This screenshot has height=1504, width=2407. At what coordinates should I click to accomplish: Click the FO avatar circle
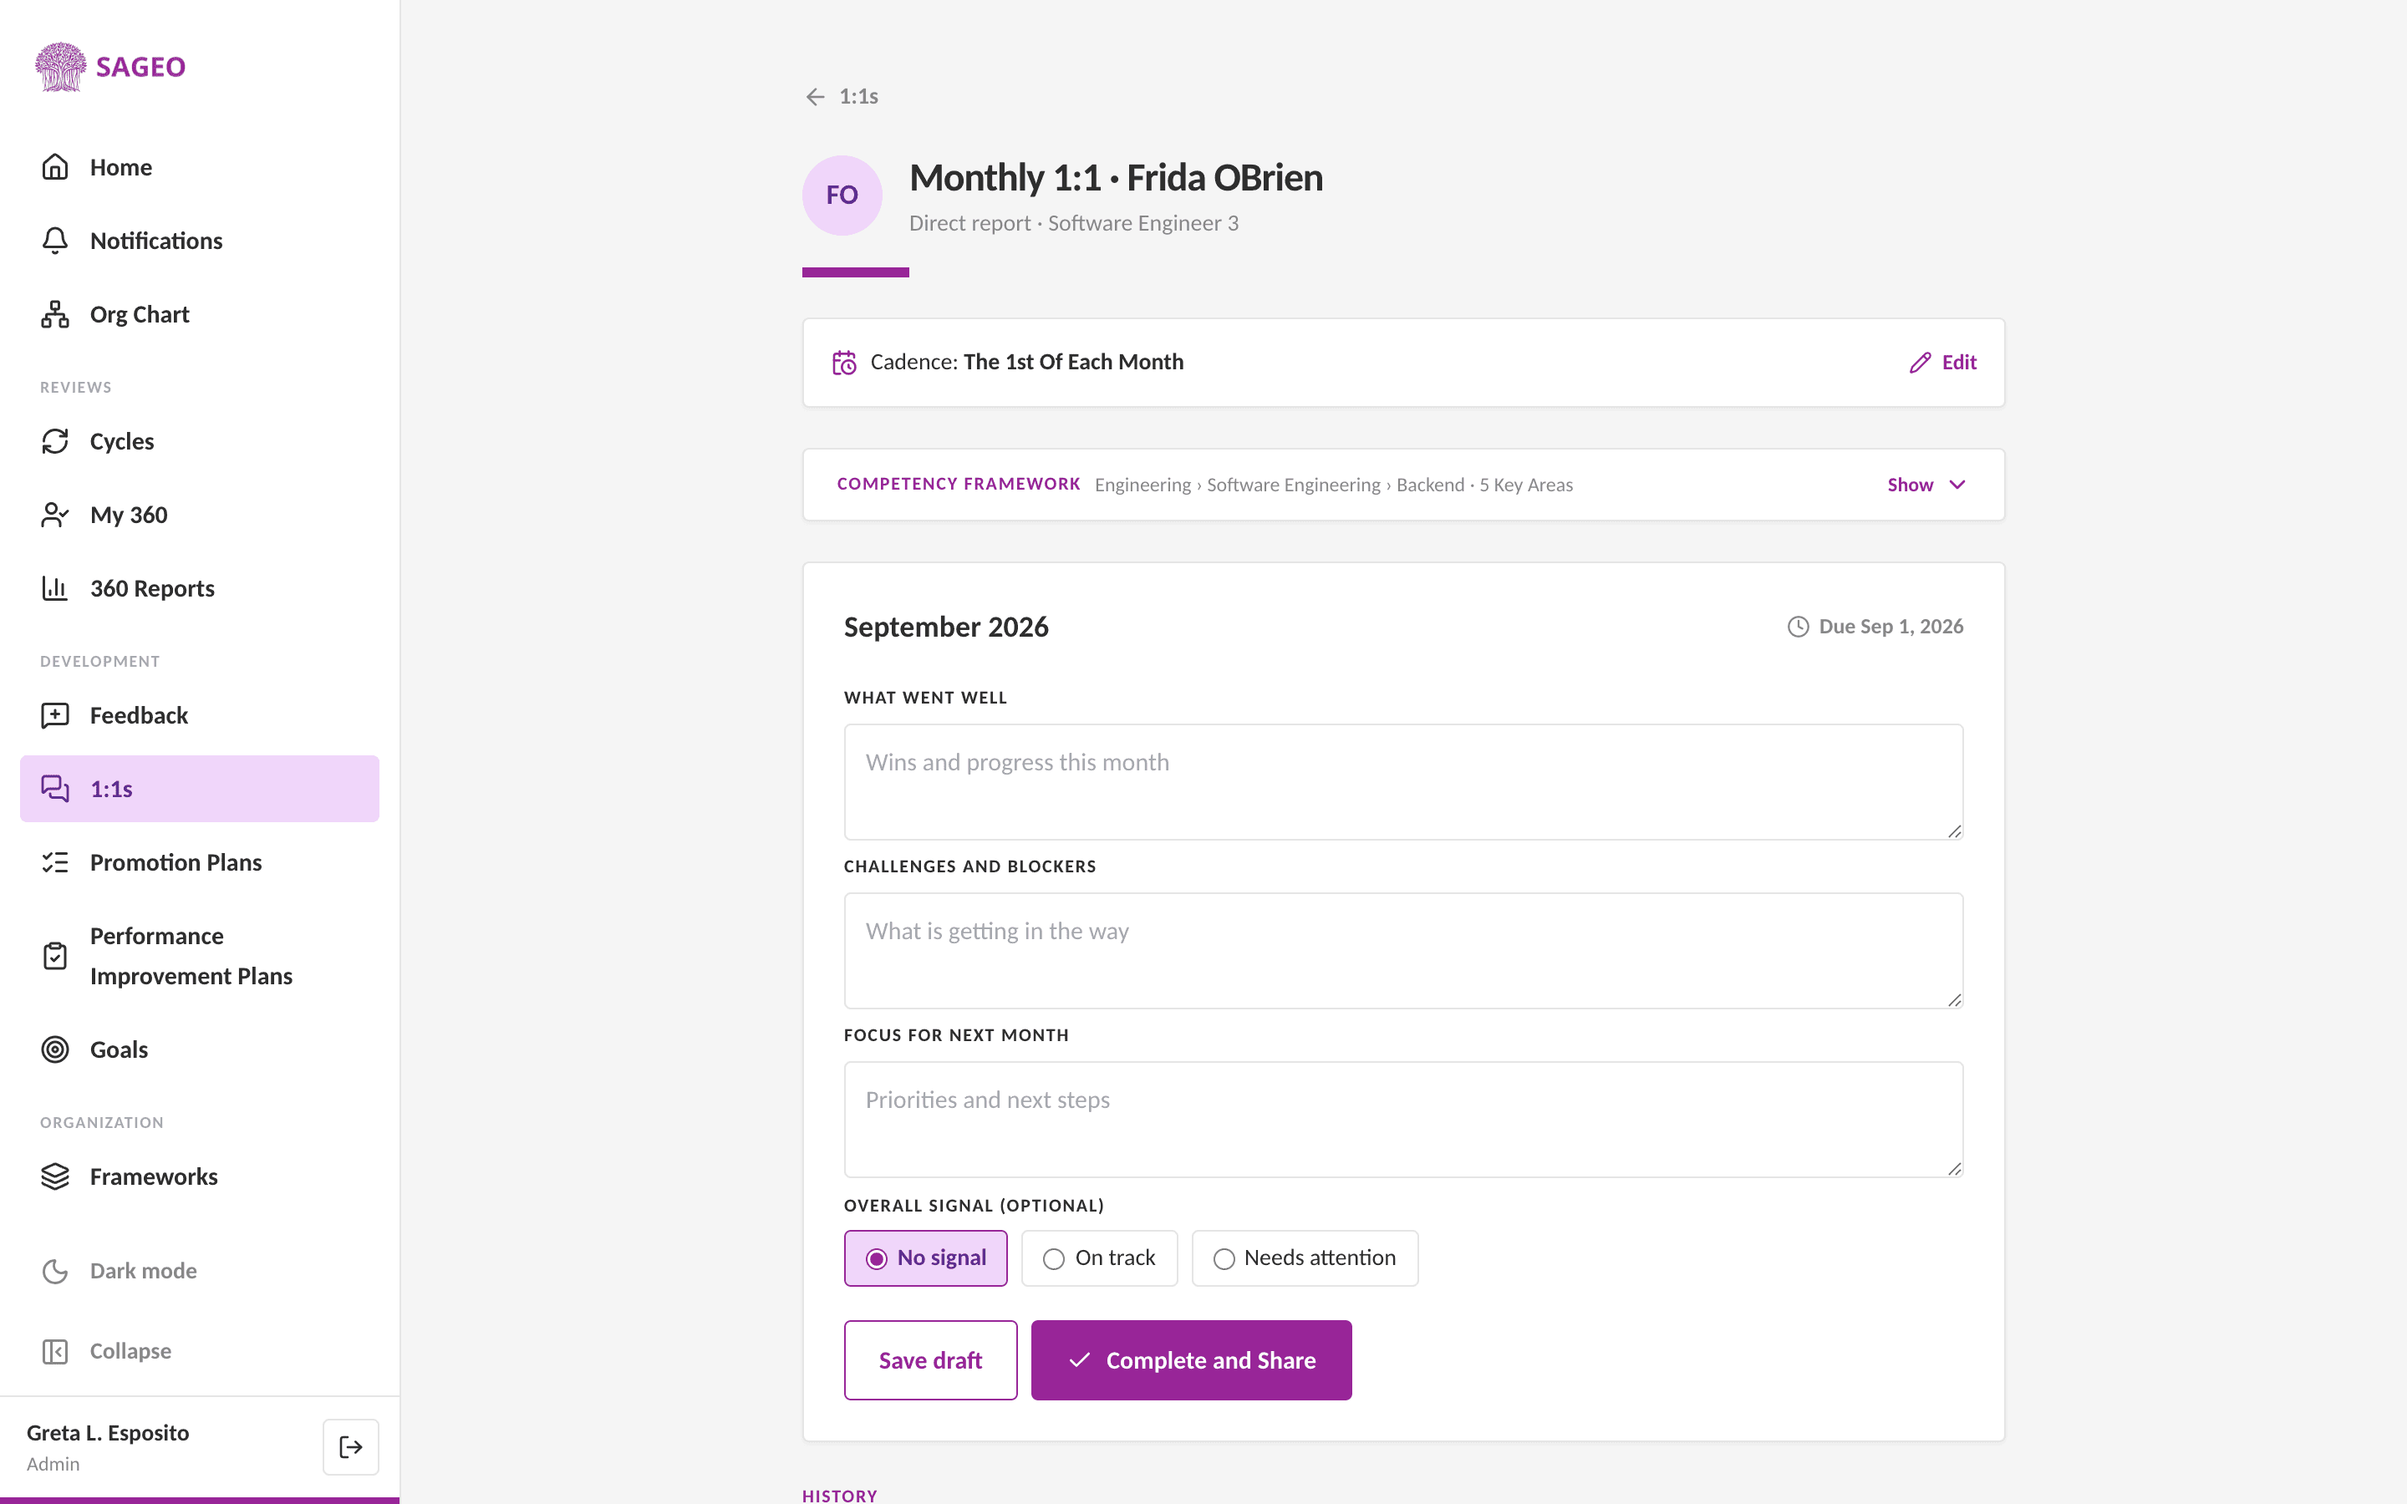[842, 195]
